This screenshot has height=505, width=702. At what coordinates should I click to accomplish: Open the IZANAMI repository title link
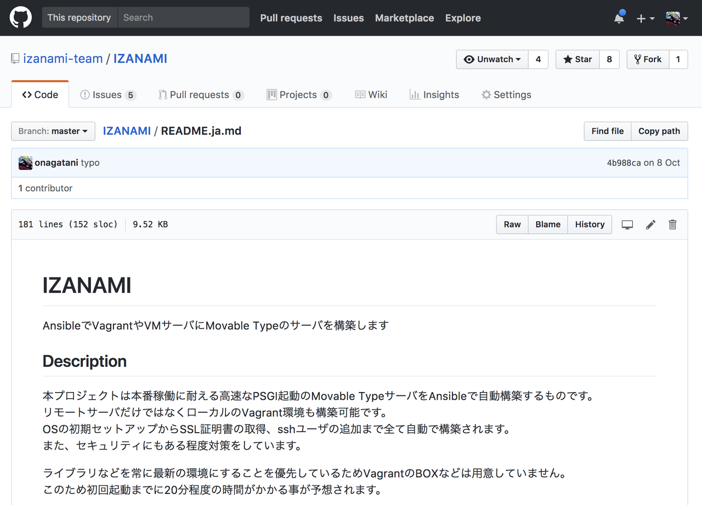pyautogui.click(x=140, y=59)
